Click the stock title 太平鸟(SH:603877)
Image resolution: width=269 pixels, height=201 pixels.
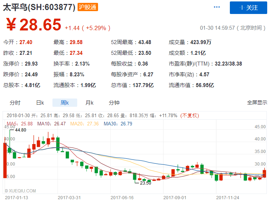click(39, 8)
